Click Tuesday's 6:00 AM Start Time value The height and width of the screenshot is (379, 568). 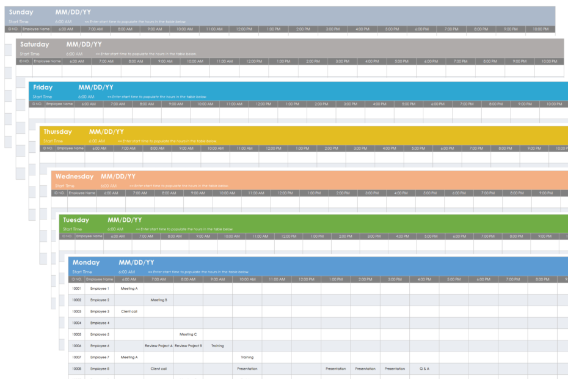click(115, 229)
